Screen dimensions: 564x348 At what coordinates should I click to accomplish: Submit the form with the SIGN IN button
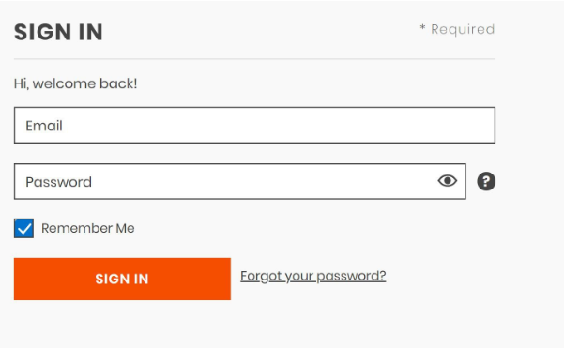(x=122, y=279)
